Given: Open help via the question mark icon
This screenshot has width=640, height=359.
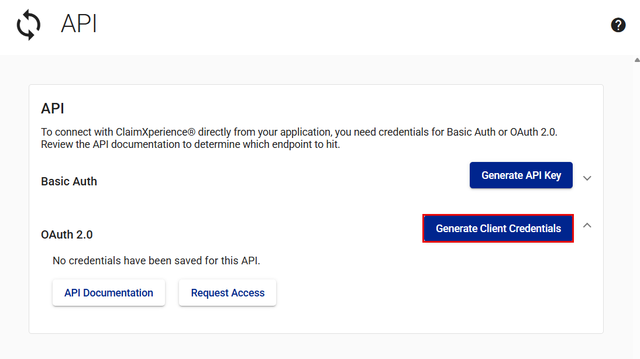Looking at the screenshot, I should coord(618,25).
